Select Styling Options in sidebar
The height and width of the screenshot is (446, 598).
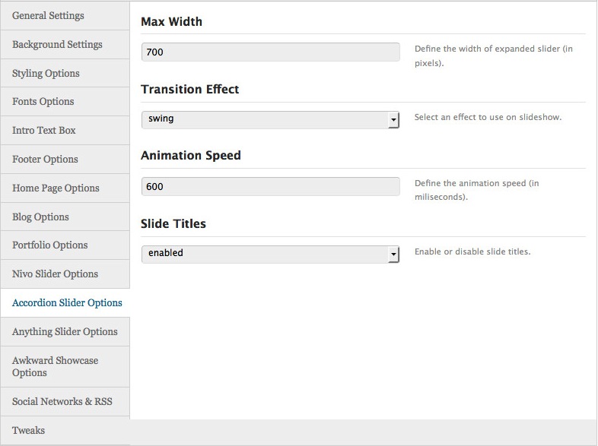pos(46,74)
